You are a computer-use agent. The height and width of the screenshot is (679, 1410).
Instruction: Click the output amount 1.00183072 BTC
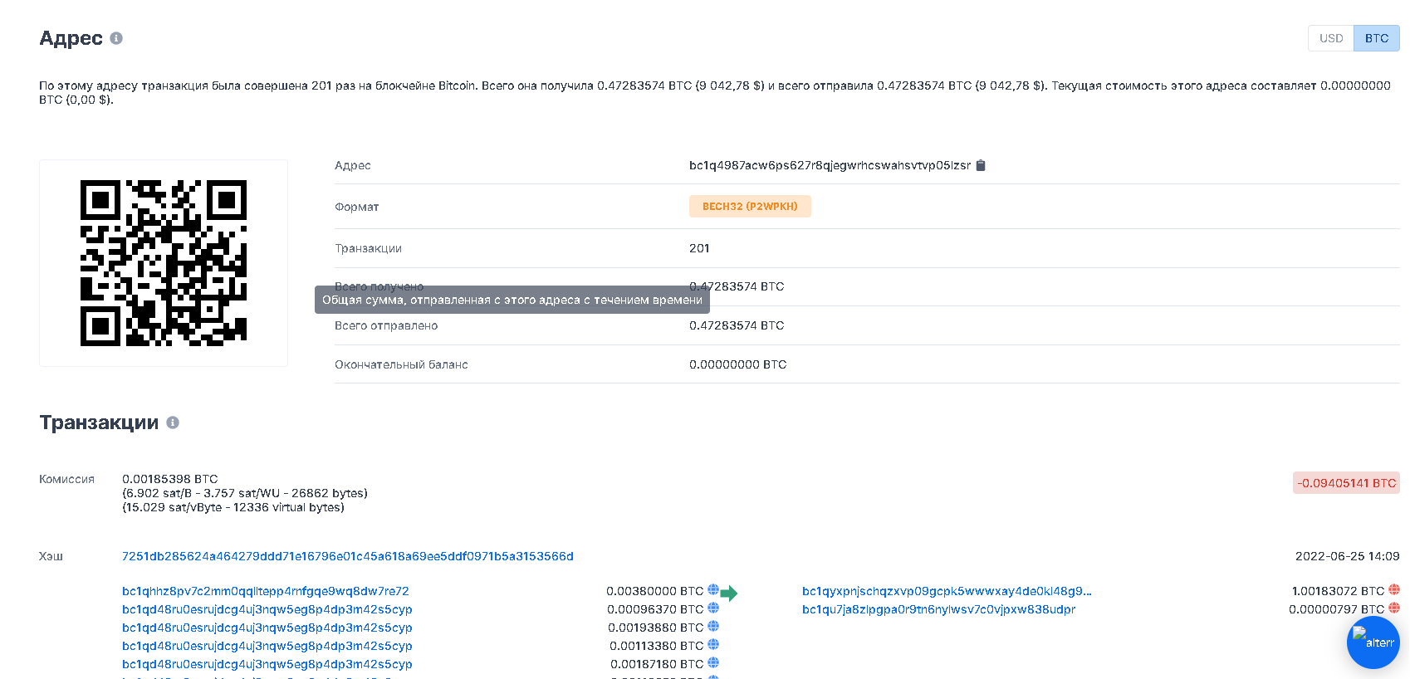click(x=1338, y=591)
